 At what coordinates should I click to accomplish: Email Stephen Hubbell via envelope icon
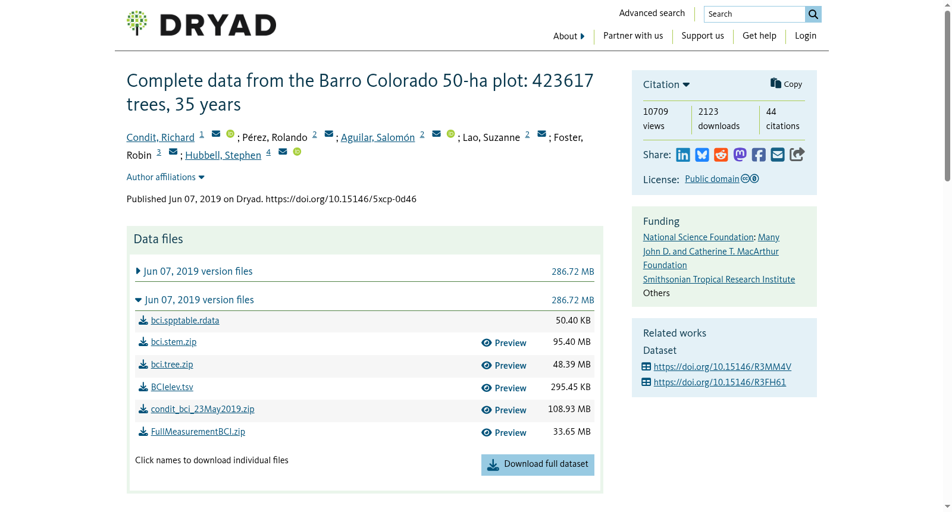point(283,152)
